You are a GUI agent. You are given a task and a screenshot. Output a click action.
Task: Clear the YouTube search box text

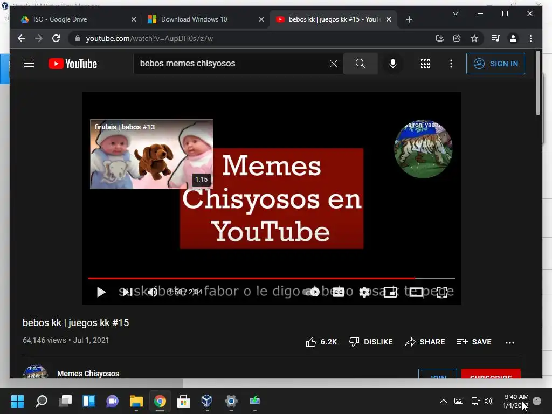333,64
